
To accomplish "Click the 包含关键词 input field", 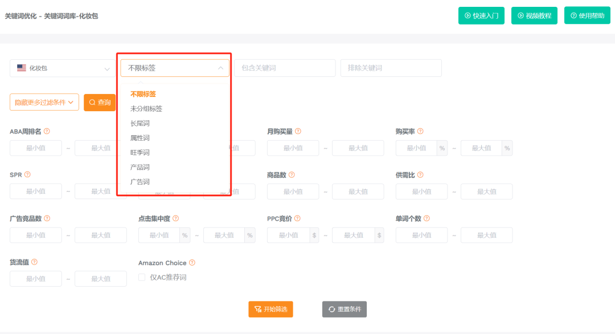I will (x=284, y=67).
